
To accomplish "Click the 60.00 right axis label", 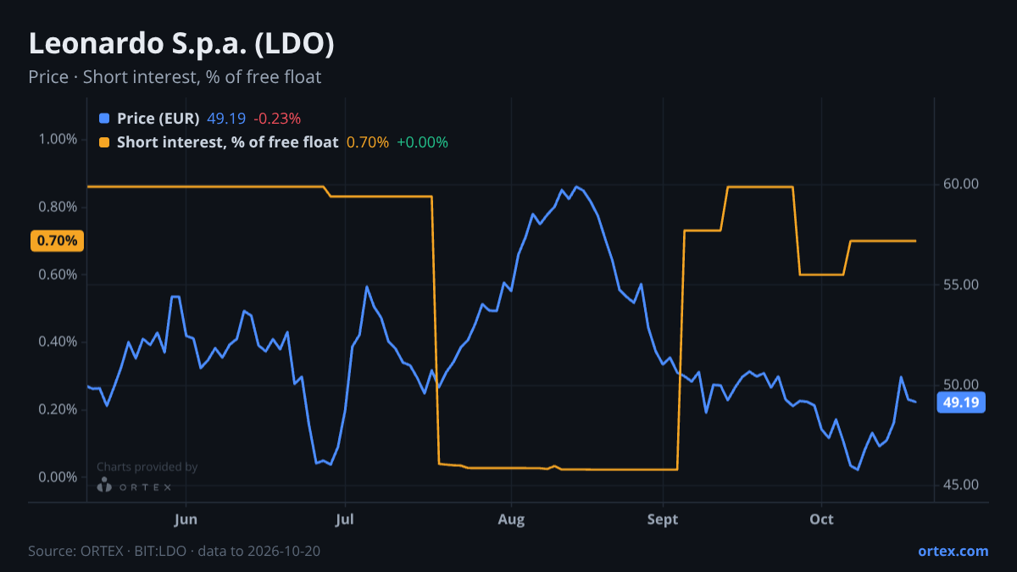I will click(960, 184).
